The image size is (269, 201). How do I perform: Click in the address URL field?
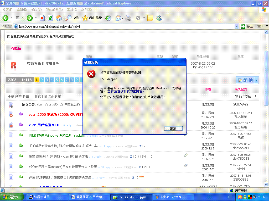point(126,26)
